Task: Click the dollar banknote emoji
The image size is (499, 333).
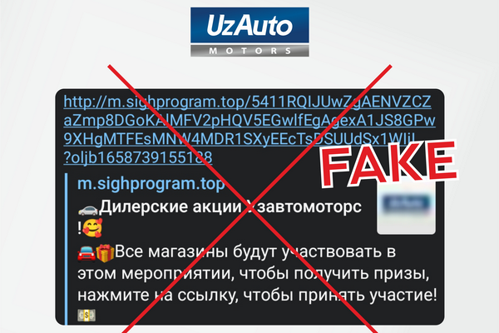Action: (x=86, y=316)
